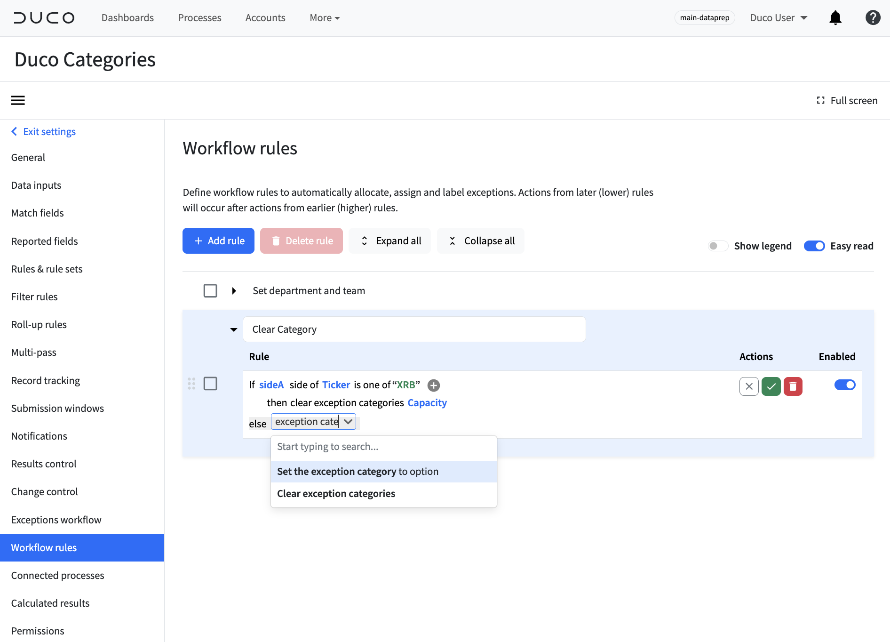Click the Start typing to search field
The height and width of the screenshot is (642, 890).
pos(383,447)
